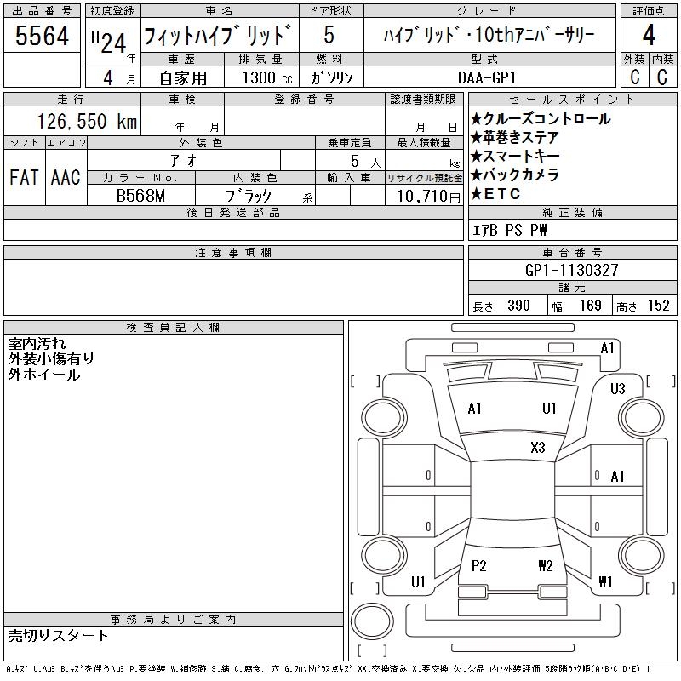Click the 室内汚れ inspector note
Image resolution: width=681 pixels, height=681 pixels.
[x=37, y=344]
